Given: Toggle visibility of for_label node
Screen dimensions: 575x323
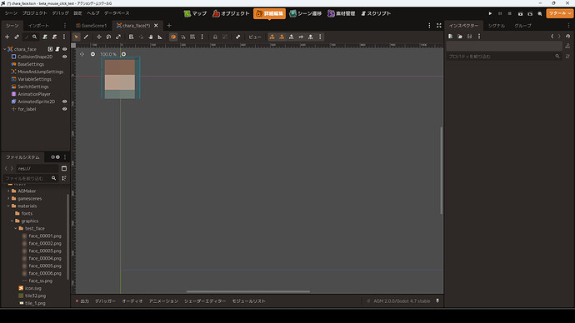Looking at the screenshot, I should coord(64,109).
